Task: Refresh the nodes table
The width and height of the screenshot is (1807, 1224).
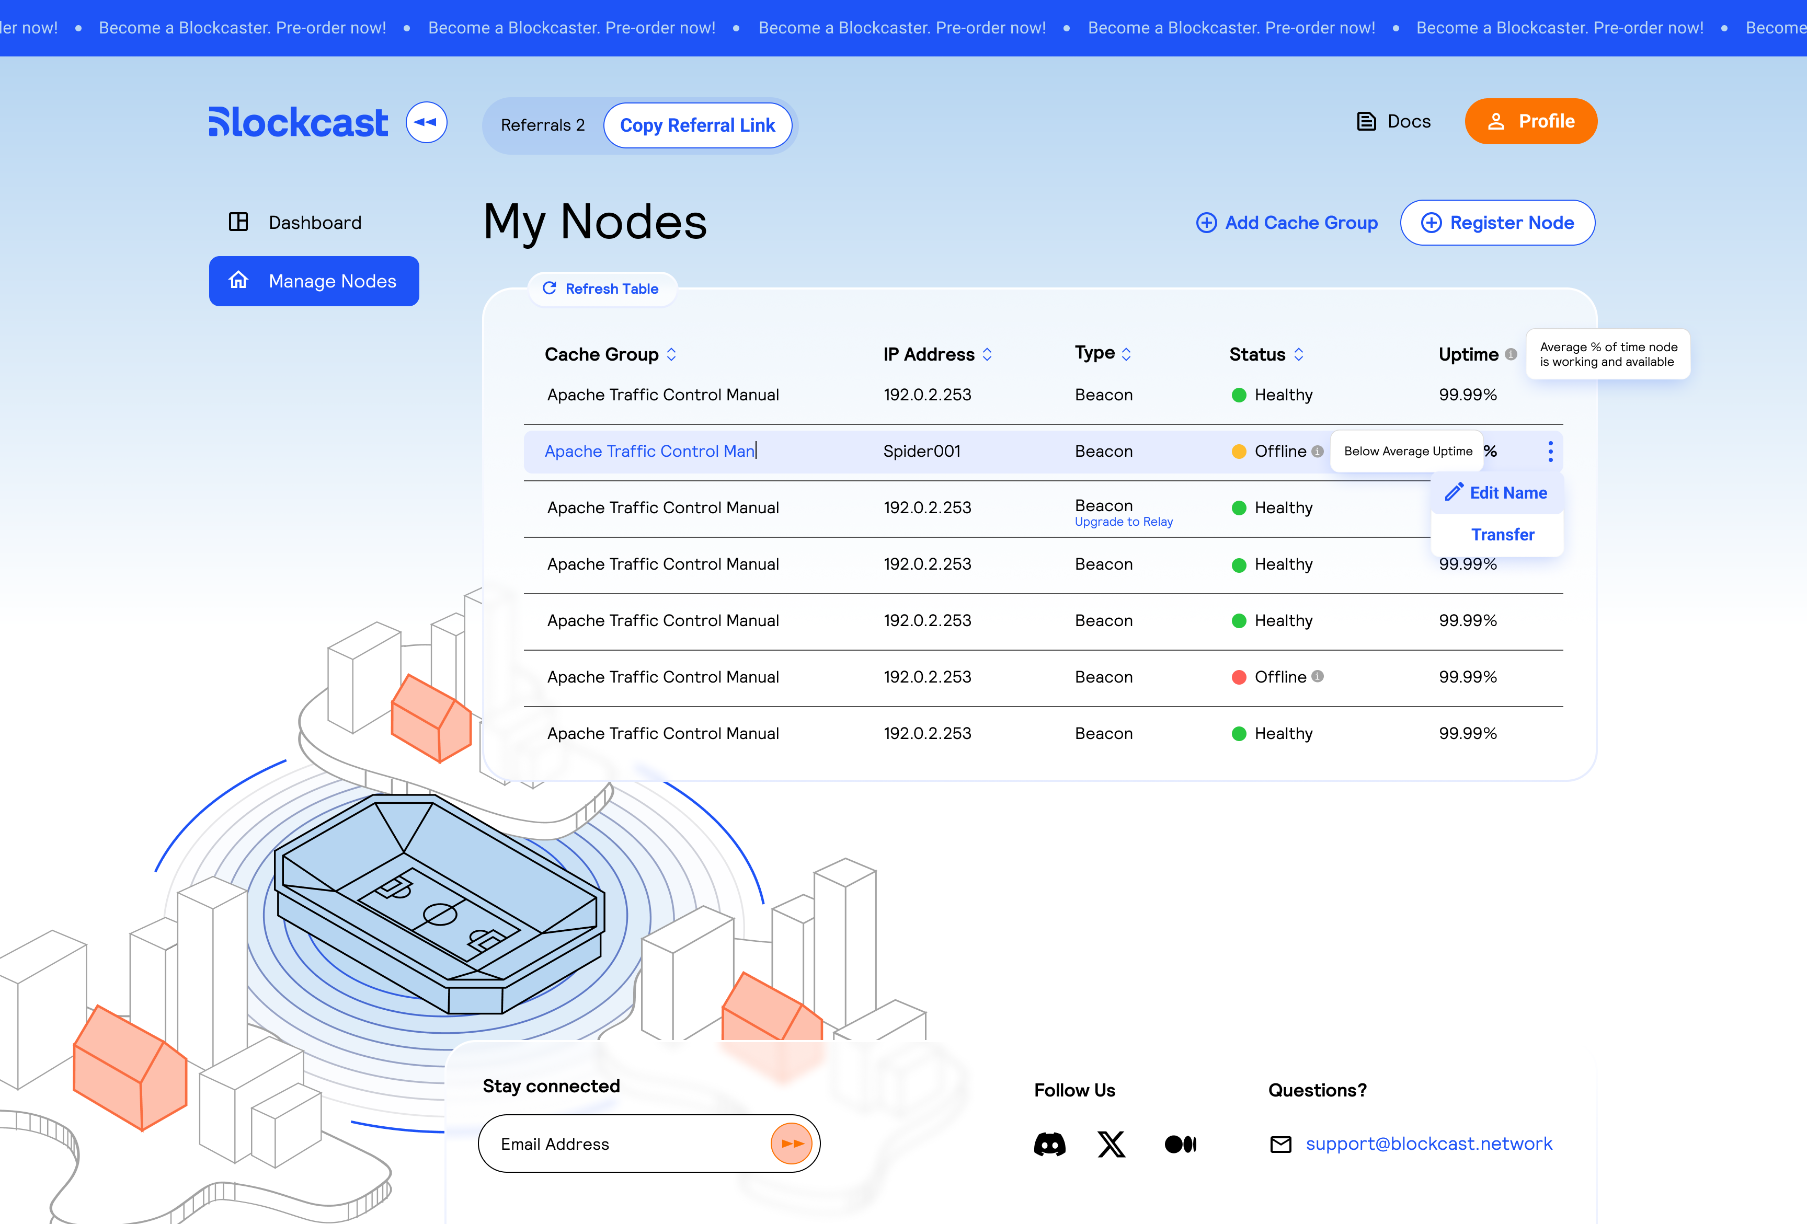Action: pyautogui.click(x=602, y=288)
